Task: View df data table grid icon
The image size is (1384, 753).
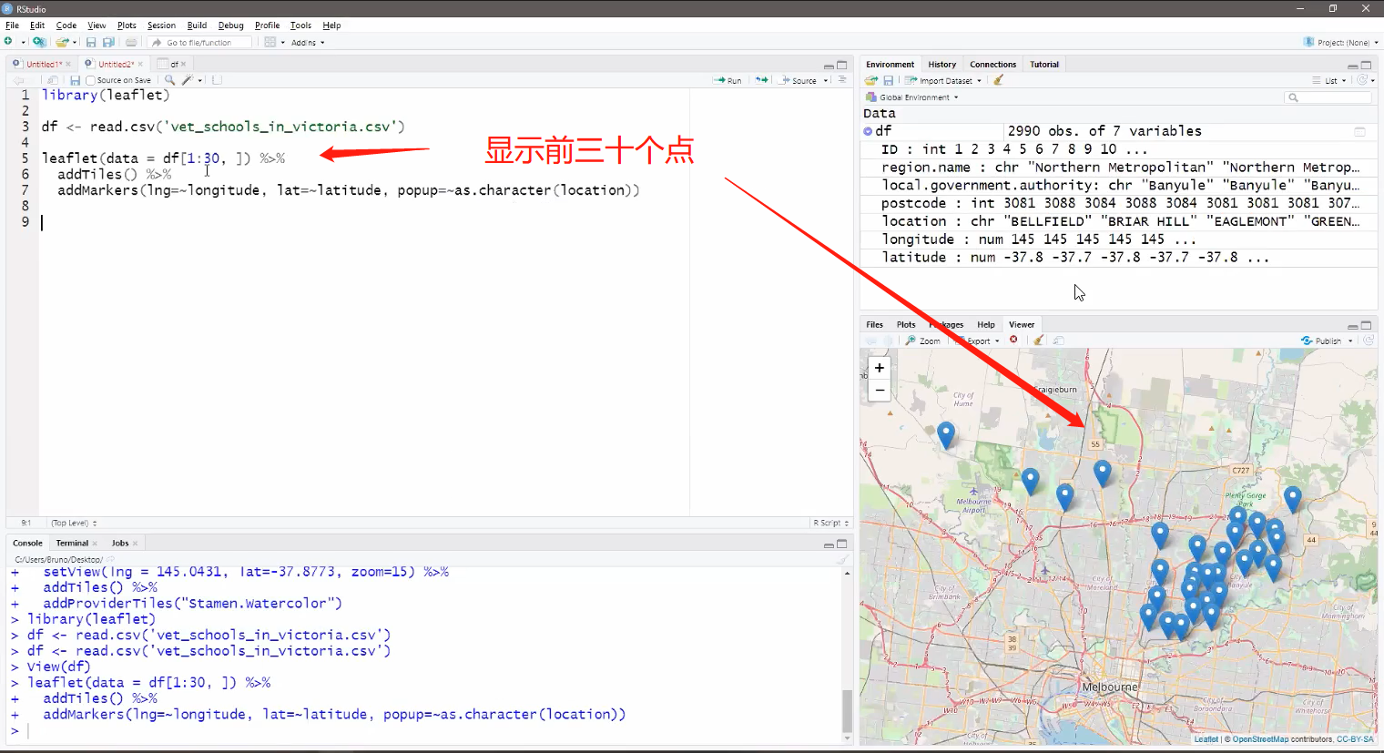Action: (x=1359, y=131)
